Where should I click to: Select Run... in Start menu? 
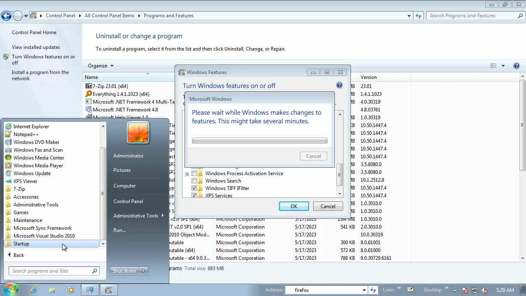point(120,230)
